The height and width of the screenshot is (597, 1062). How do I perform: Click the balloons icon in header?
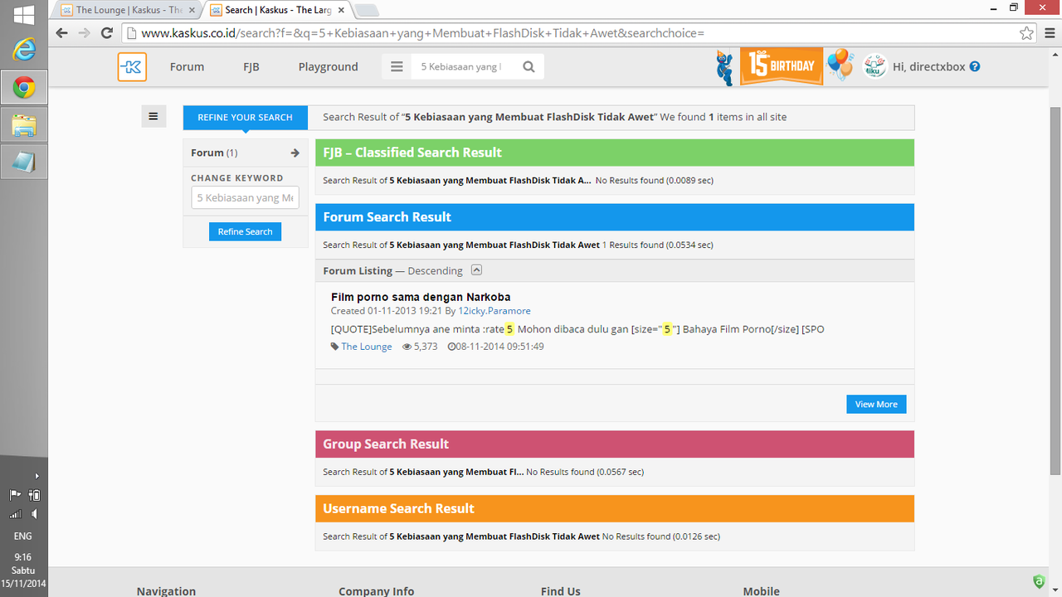(840, 65)
